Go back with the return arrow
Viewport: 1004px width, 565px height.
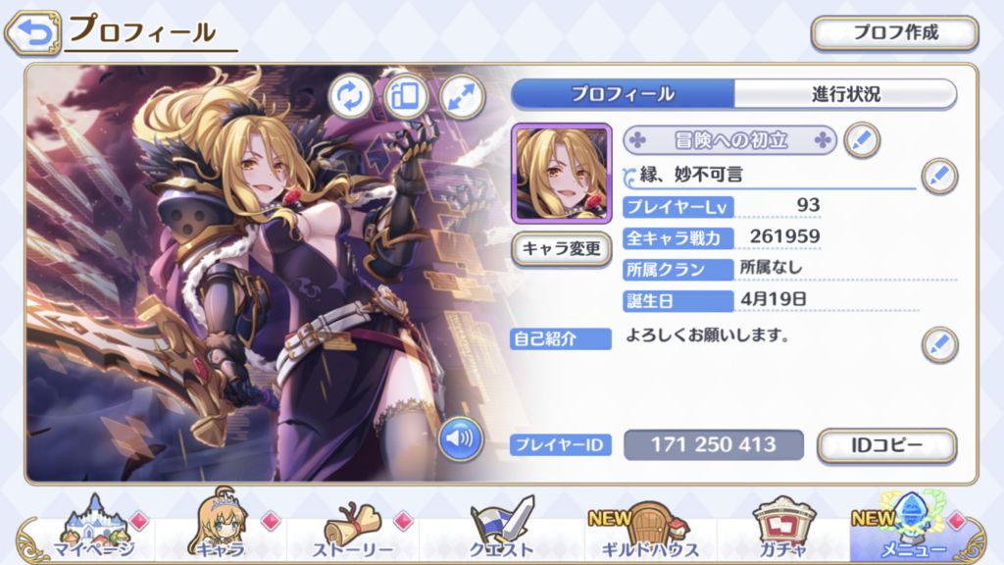pos(32,32)
